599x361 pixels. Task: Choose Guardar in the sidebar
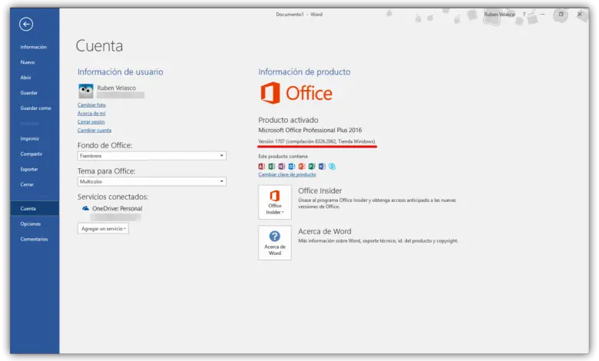pos(29,93)
